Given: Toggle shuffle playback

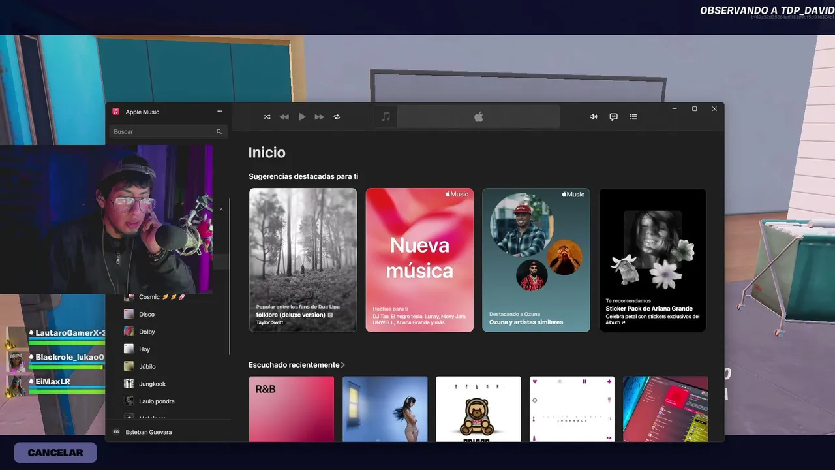Looking at the screenshot, I should 267,117.
